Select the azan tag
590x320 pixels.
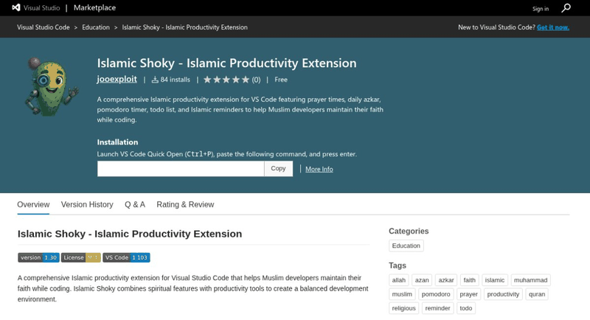(x=422, y=280)
